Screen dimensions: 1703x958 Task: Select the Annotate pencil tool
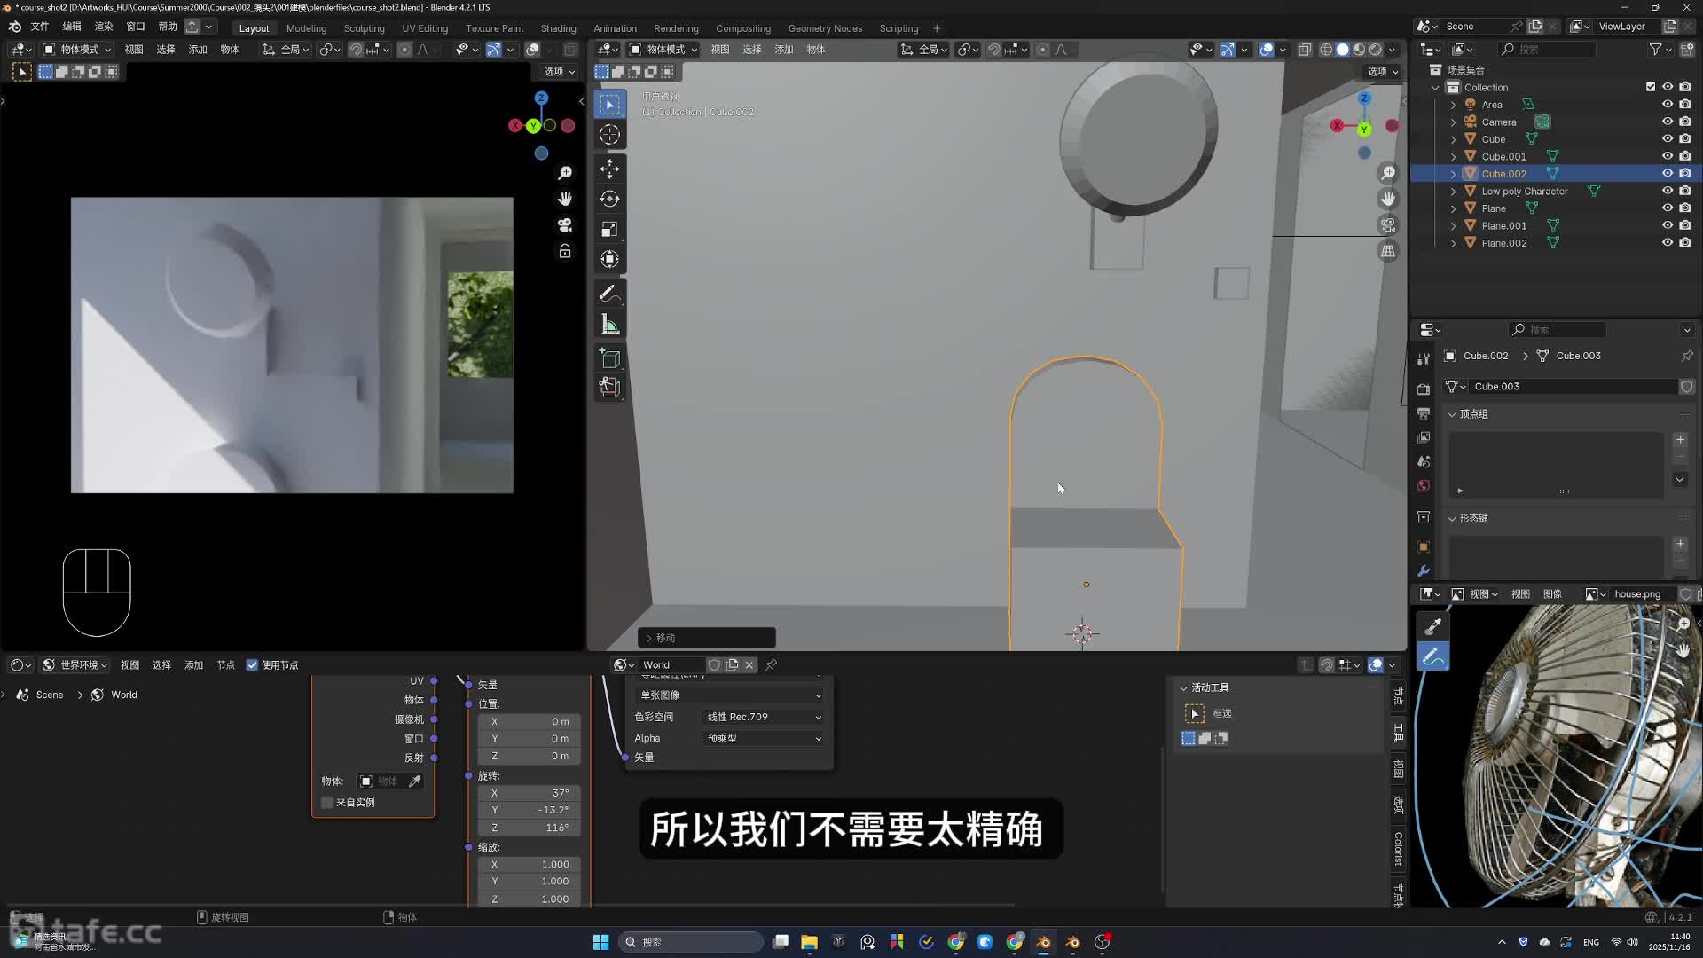coord(609,294)
